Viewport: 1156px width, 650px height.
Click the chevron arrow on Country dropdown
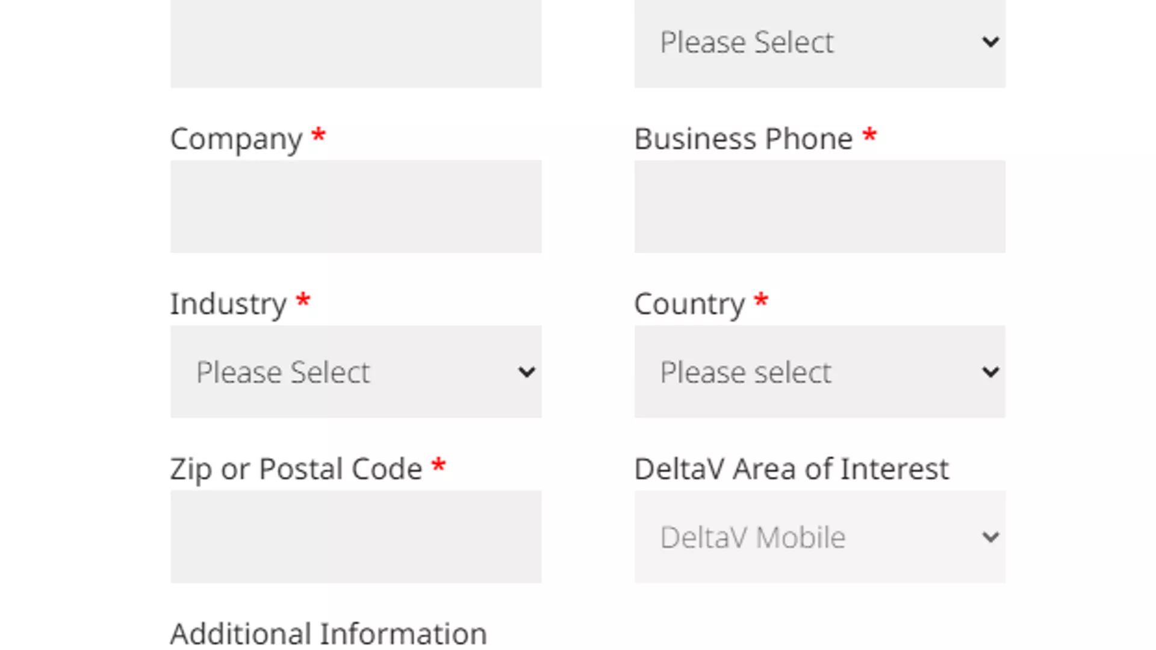click(x=990, y=373)
